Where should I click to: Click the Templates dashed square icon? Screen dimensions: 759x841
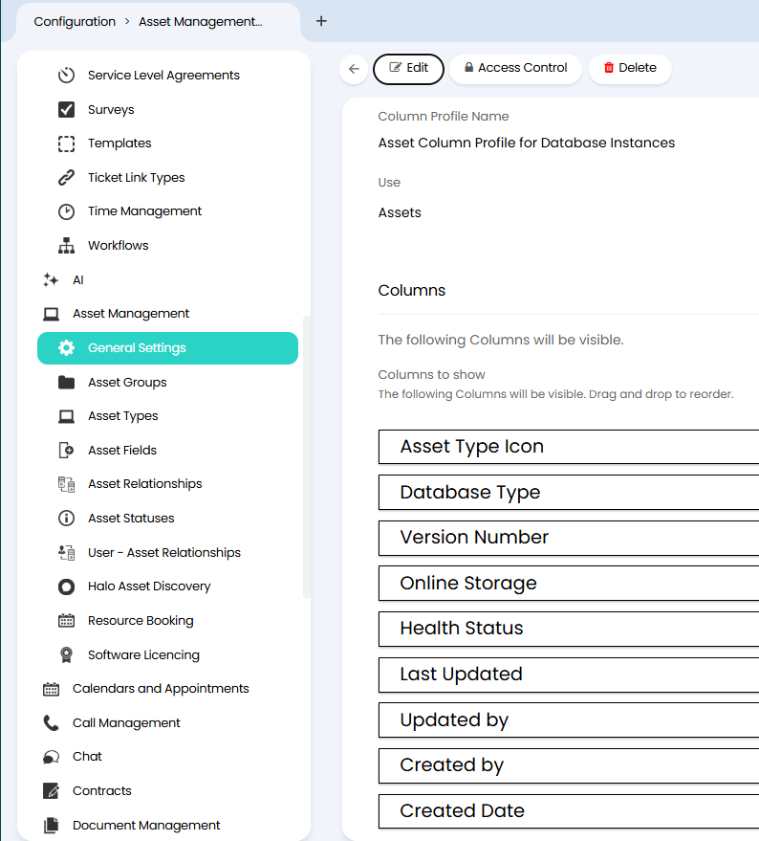66,144
